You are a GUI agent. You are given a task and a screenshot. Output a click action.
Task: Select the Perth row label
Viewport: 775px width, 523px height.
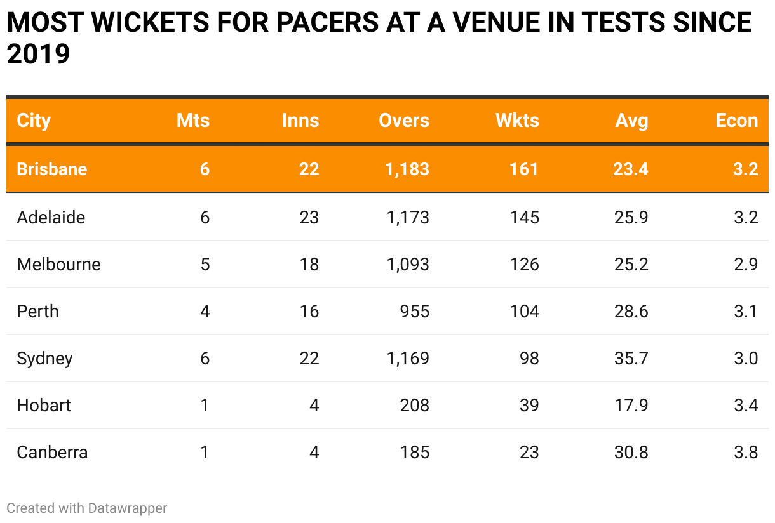click(x=37, y=312)
